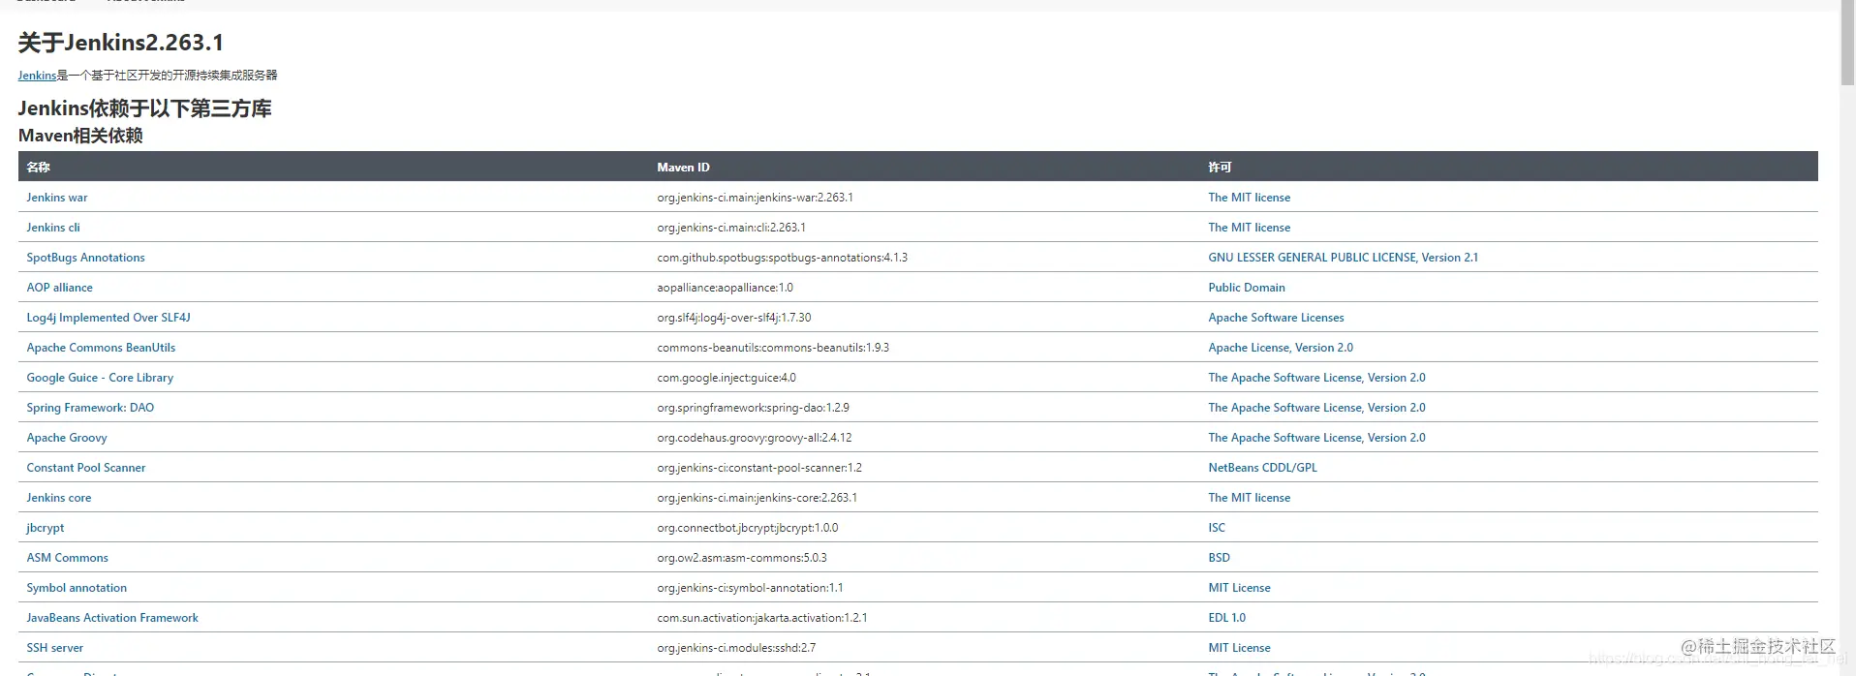Open Apache Software Licenses link
Image resolution: width=1856 pixels, height=676 pixels.
pyautogui.click(x=1276, y=318)
